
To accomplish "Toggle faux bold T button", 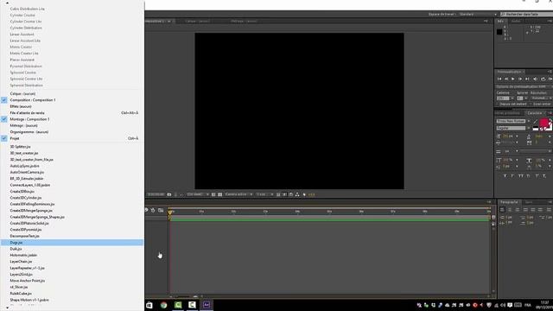I will pyautogui.click(x=505, y=175).
